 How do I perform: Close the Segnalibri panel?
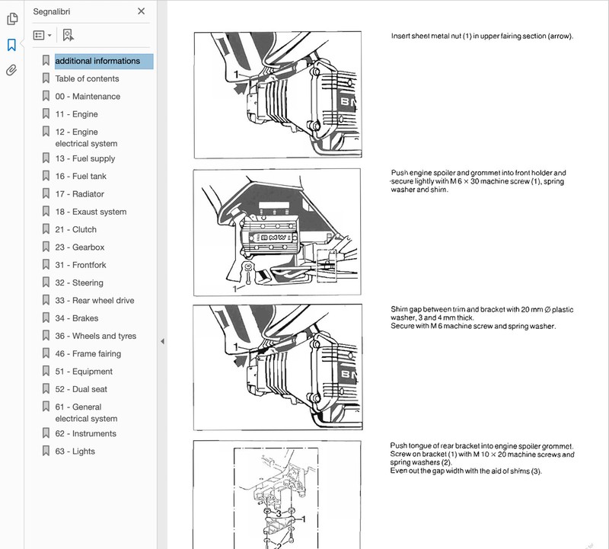pyautogui.click(x=142, y=11)
